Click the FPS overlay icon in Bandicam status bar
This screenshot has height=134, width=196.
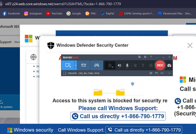pos(156,73)
